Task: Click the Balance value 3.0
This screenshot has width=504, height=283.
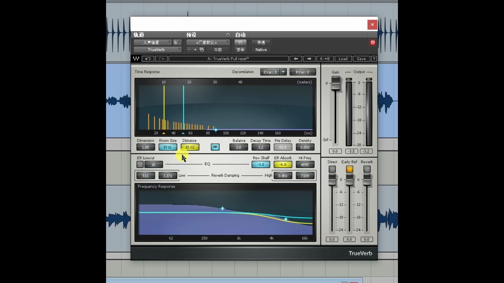Action: coord(238,147)
